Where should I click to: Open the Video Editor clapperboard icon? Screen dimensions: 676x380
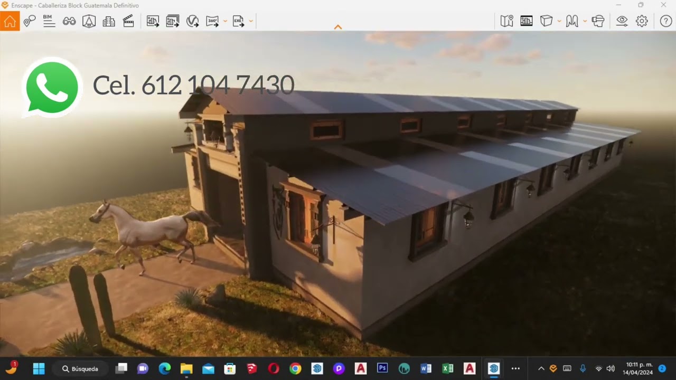click(128, 21)
